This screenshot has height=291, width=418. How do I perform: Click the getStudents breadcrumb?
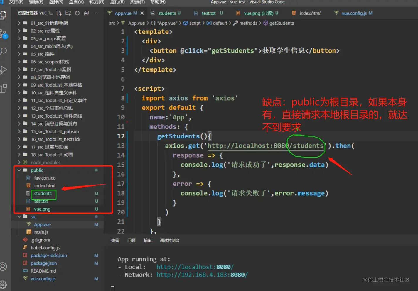click(x=279, y=23)
